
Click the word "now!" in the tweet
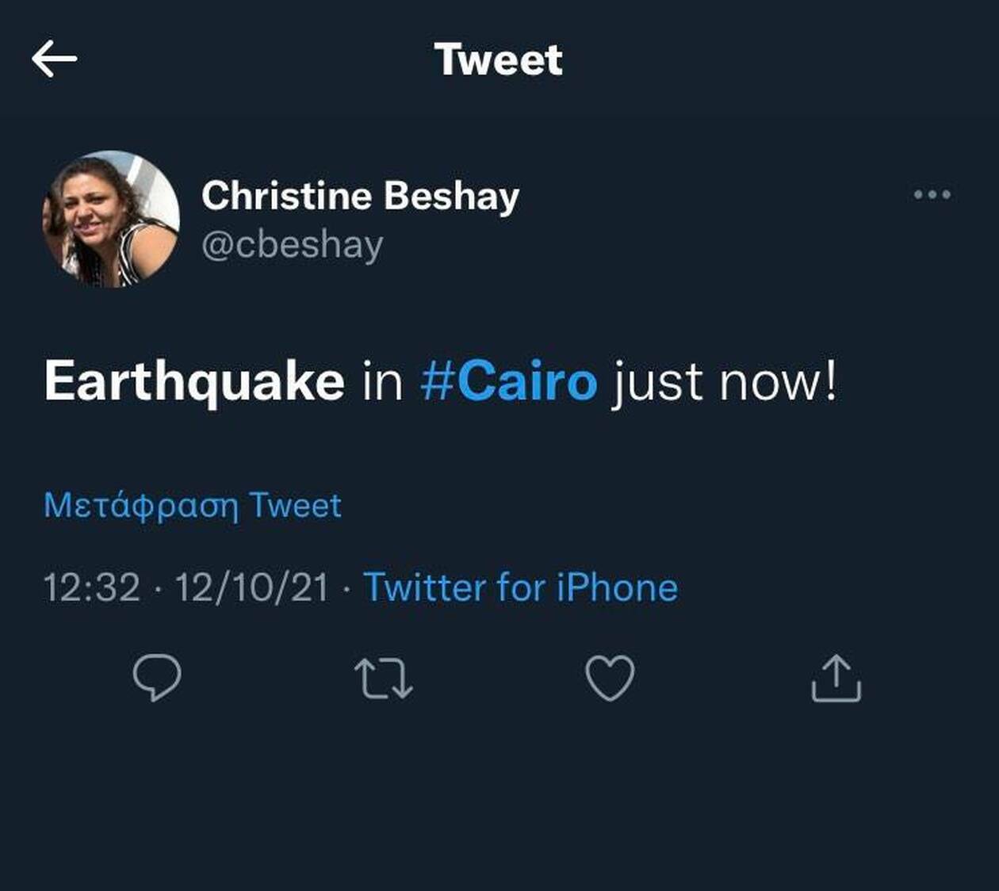pyautogui.click(x=777, y=381)
